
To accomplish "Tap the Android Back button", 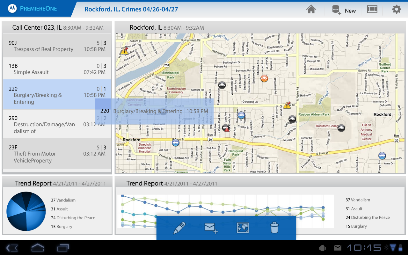I will pos(12,247).
